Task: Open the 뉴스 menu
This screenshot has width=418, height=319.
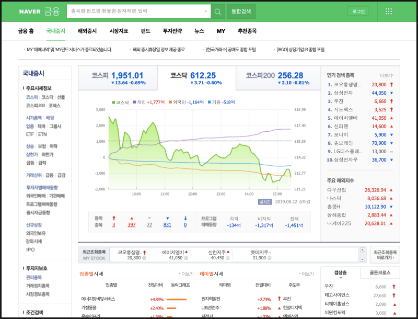Action: pyautogui.click(x=199, y=31)
